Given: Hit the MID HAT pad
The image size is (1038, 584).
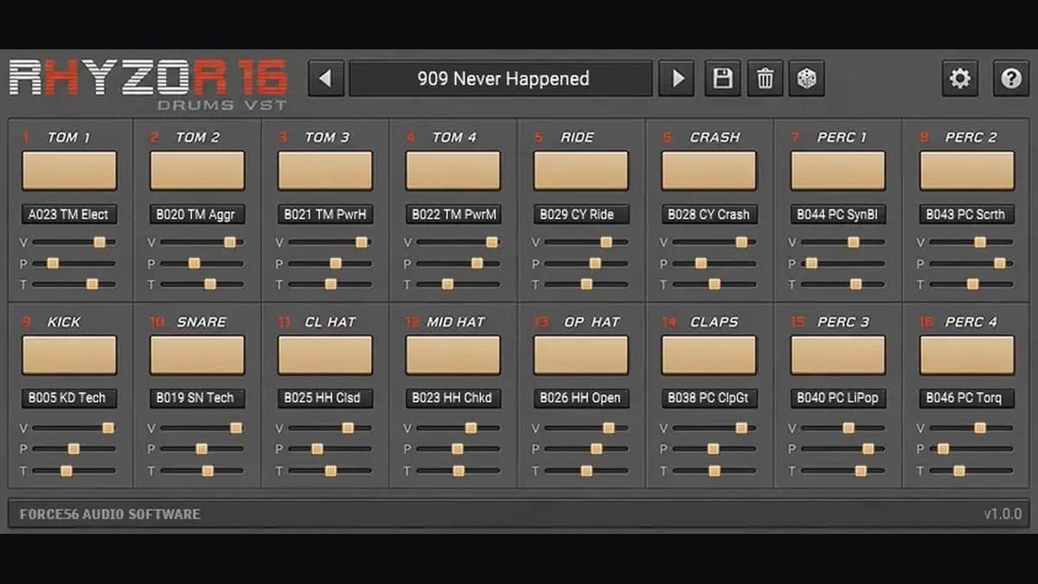Looking at the screenshot, I should 453,355.
